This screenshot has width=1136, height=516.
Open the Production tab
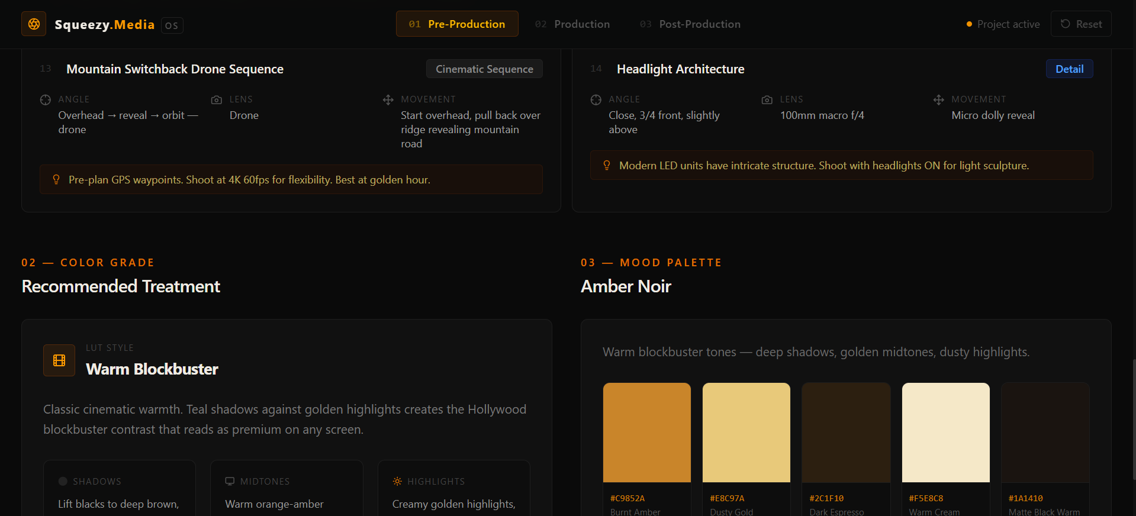pyautogui.click(x=572, y=24)
